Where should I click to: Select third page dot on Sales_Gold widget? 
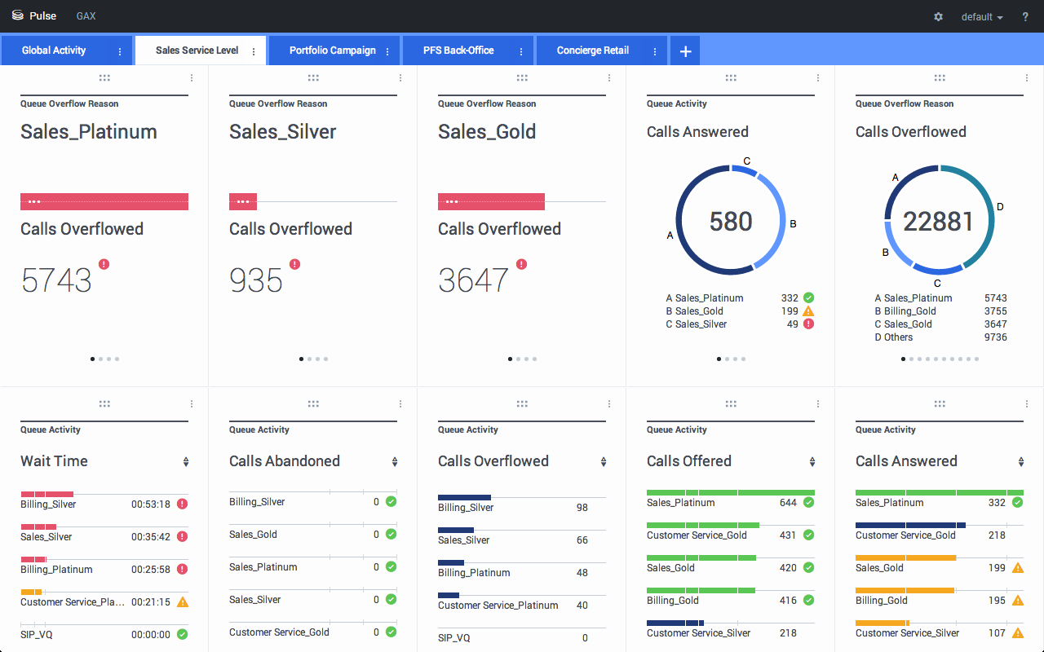[527, 359]
